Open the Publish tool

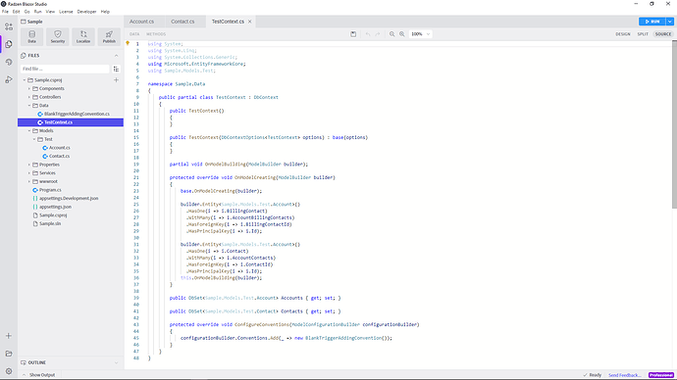tap(109, 36)
